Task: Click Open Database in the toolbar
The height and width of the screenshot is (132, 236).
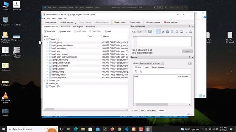Action: pos(67,22)
